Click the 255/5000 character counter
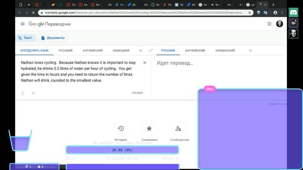The width and height of the screenshot is (303, 170). pyautogui.click(x=137, y=93)
